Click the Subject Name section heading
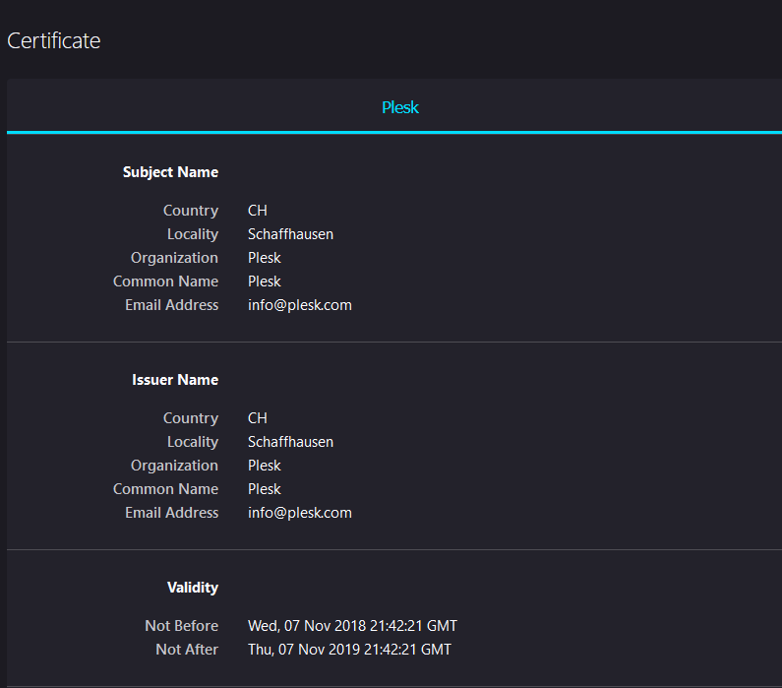The width and height of the screenshot is (782, 688). pyautogui.click(x=170, y=172)
